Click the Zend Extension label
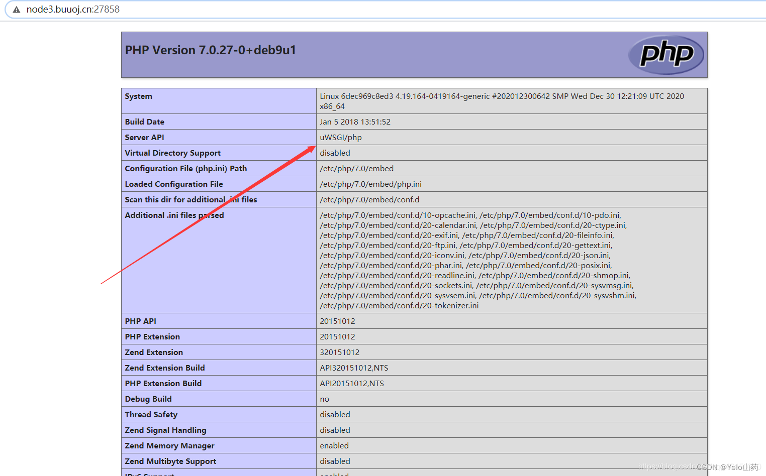 click(154, 352)
